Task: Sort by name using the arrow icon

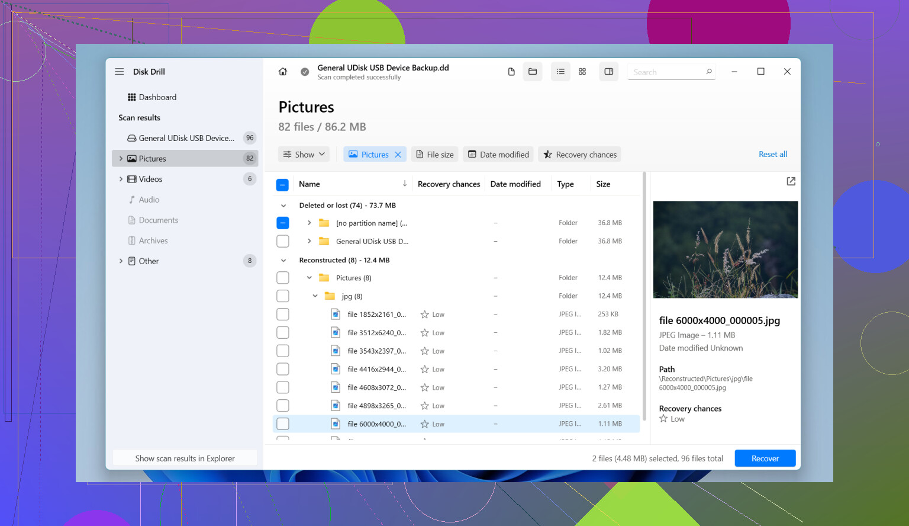Action: pyautogui.click(x=405, y=184)
